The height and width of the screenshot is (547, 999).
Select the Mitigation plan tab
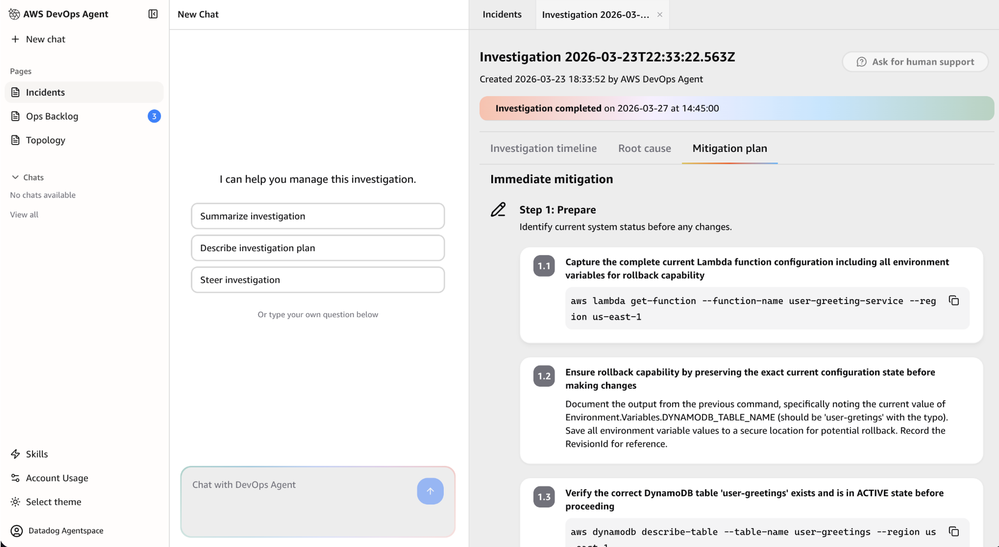pyautogui.click(x=729, y=148)
